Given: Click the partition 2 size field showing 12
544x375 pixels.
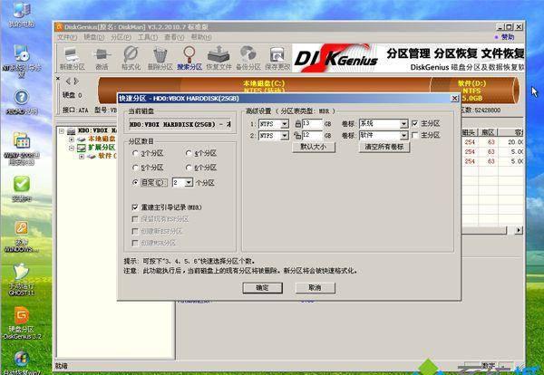Looking at the screenshot, I should [312, 136].
